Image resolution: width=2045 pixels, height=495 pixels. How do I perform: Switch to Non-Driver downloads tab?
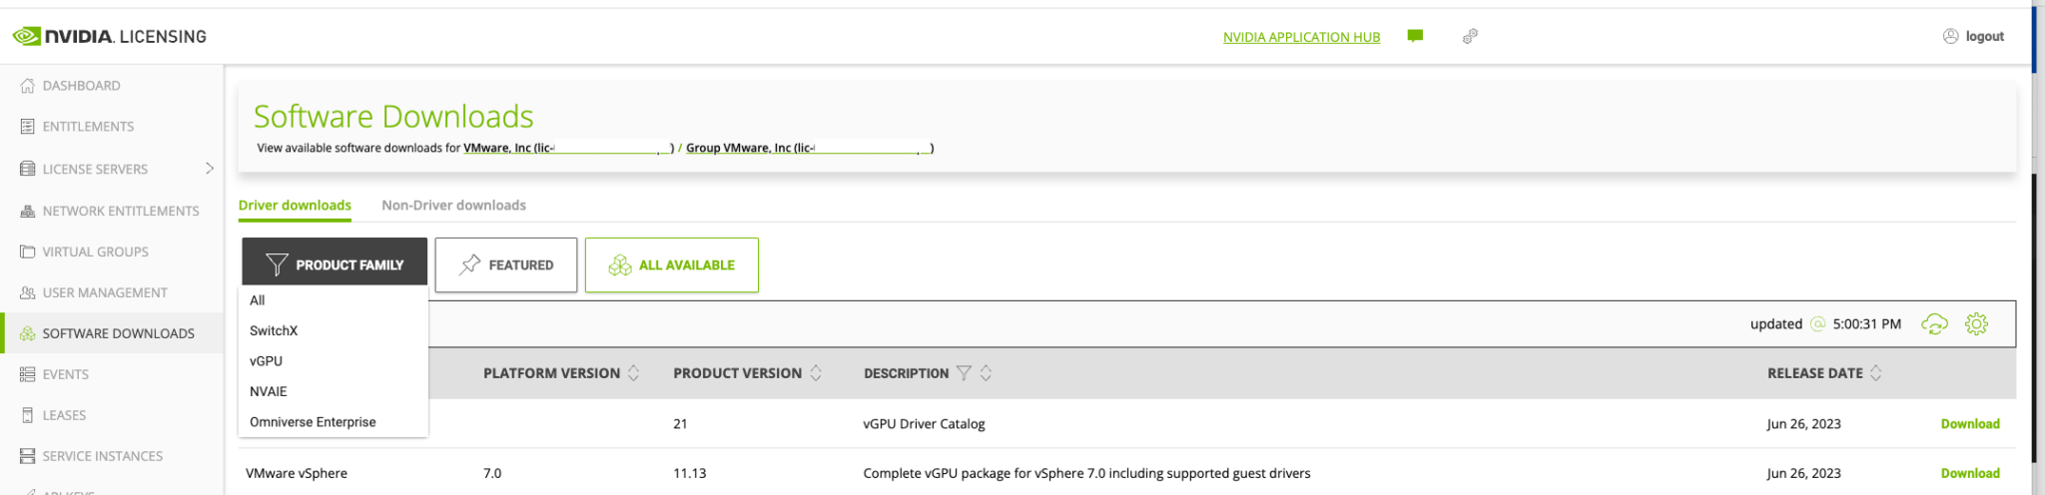(x=453, y=206)
